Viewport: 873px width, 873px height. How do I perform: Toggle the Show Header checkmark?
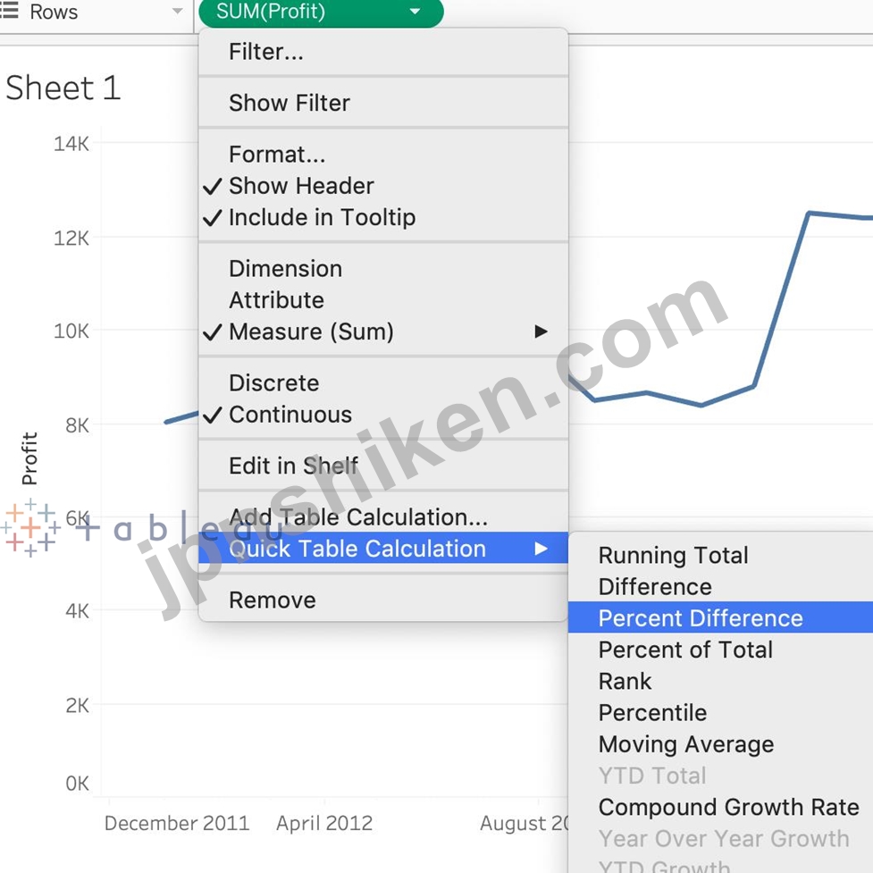(300, 186)
